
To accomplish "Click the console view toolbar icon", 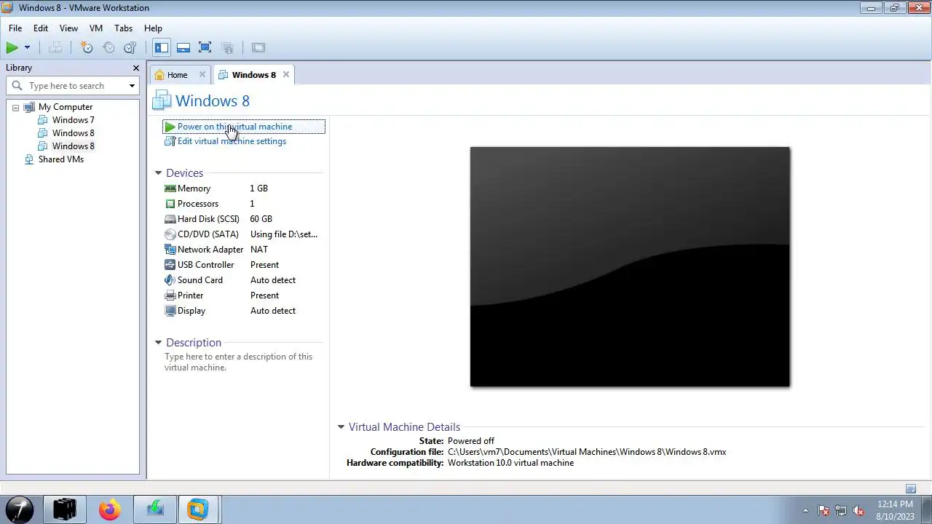I will (x=258, y=48).
